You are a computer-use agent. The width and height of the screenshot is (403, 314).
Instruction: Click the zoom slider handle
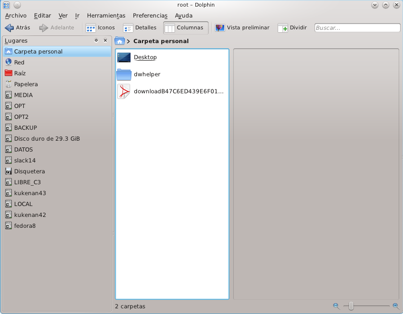pos(351,306)
